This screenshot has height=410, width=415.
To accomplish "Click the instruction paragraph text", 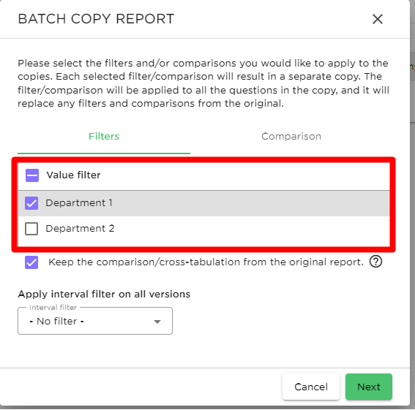I will [x=203, y=83].
